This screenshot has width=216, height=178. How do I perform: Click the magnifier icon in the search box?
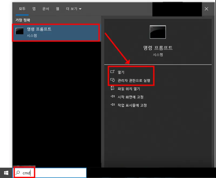(x=18, y=173)
